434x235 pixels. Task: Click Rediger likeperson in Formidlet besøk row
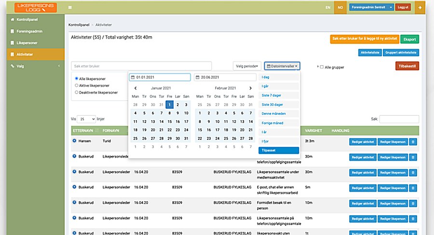pyautogui.click(x=393, y=204)
